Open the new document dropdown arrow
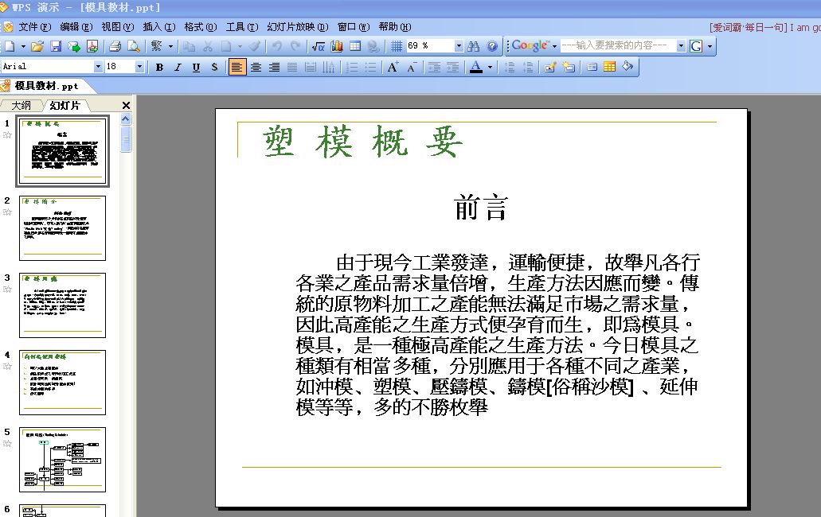This screenshot has width=821, height=517. click(23, 46)
